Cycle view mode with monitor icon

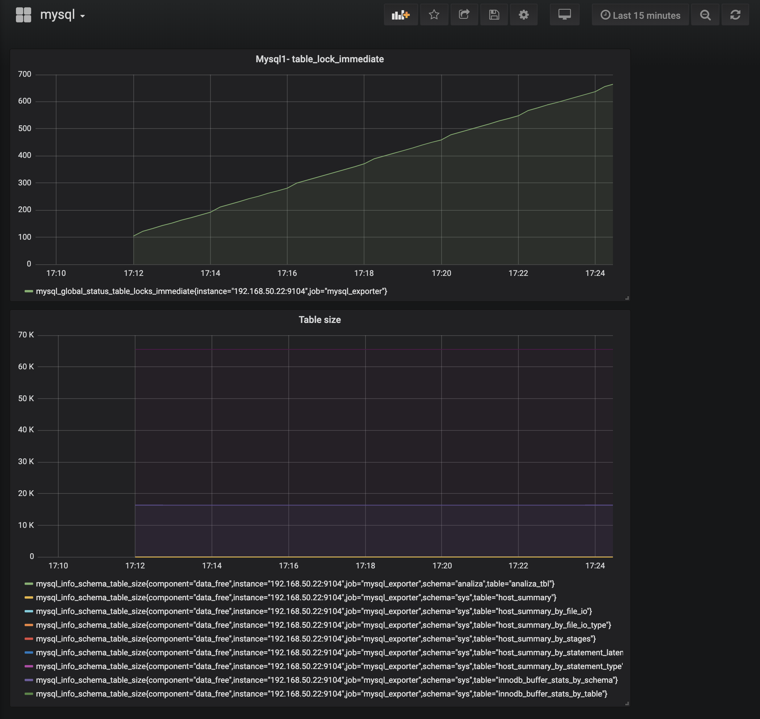coord(564,15)
